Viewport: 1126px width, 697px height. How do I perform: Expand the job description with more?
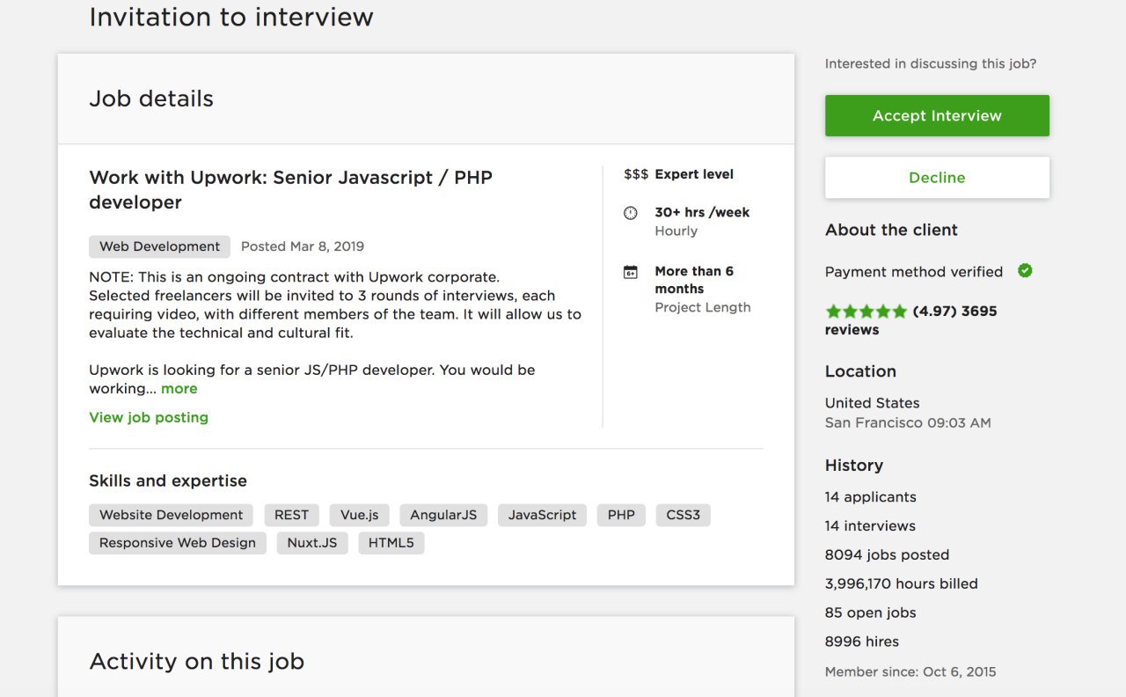click(179, 388)
